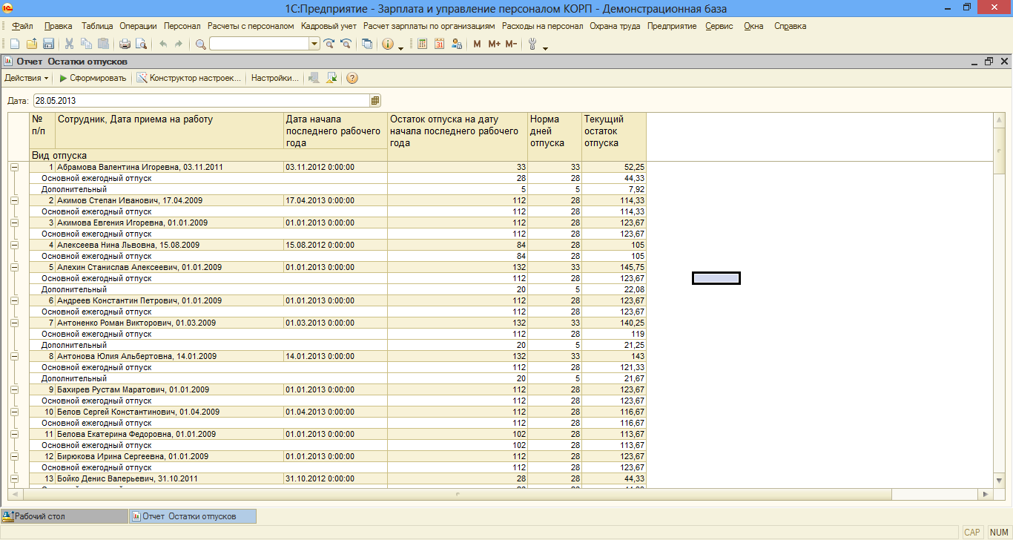Copy using the toolbar copy icon
This screenshot has height=540, width=1013.
87,45
